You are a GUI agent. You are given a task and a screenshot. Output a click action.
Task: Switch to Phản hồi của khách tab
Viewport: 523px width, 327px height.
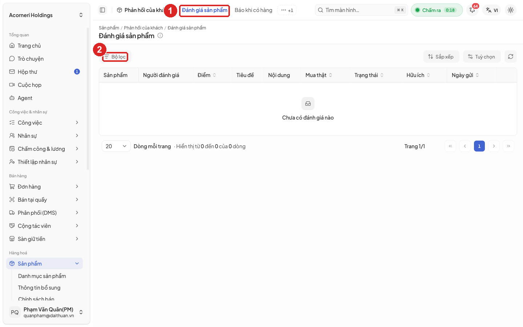[140, 10]
